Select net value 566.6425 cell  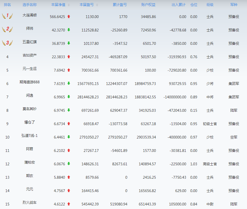pyautogui.click(x=57, y=17)
